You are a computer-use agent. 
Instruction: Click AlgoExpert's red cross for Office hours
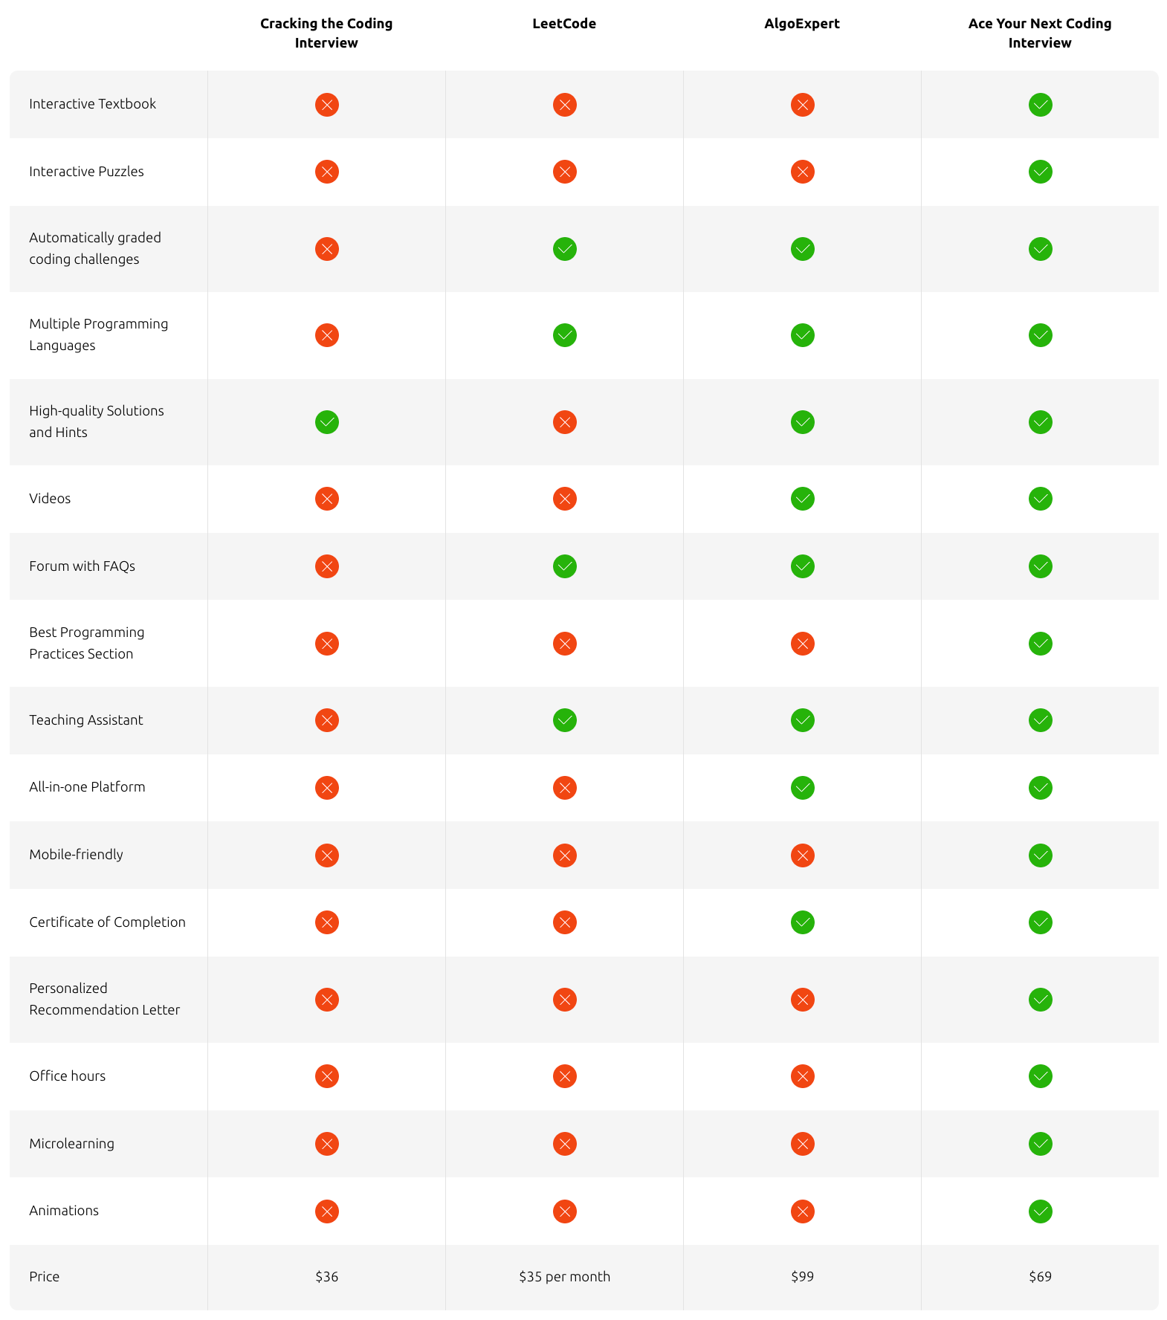pos(802,1076)
